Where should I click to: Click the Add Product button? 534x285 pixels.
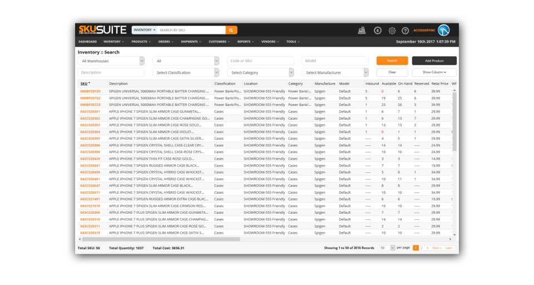tap(434, 61)
